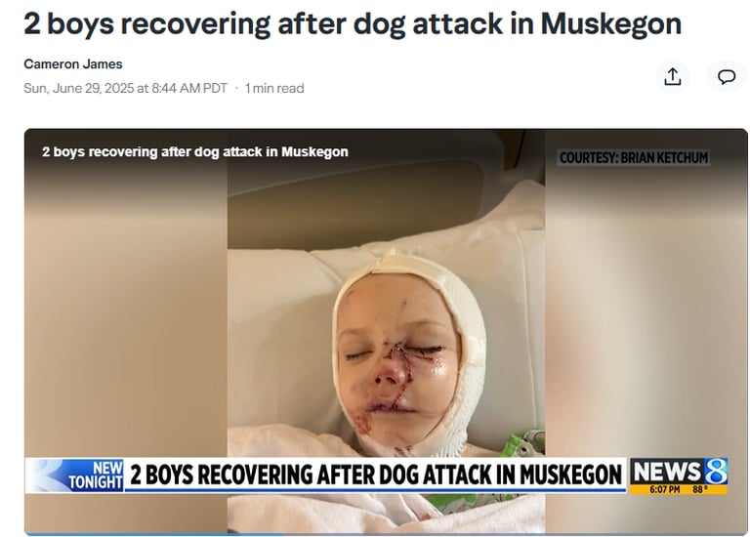This screenshot has height=537, width=750.
Task: Click the green toy in the video frame
Action: pyautogui.click(x=522, y=442)
